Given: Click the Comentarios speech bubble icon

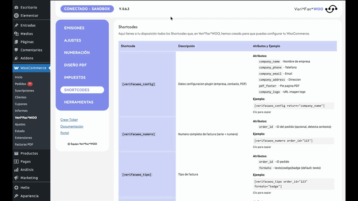Looking at the screenshot, I should click(16, 50).
